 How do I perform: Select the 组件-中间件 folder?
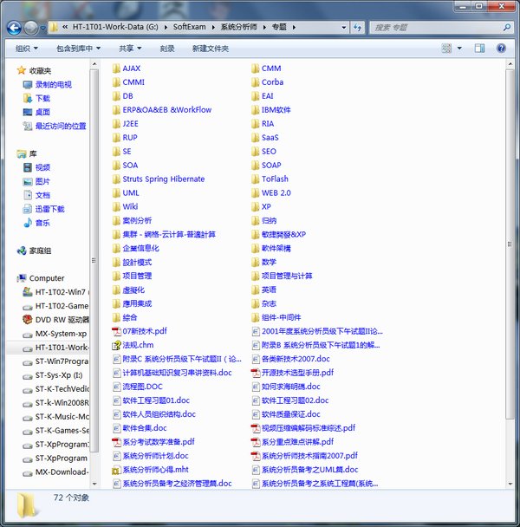click(x=276, y=317)
